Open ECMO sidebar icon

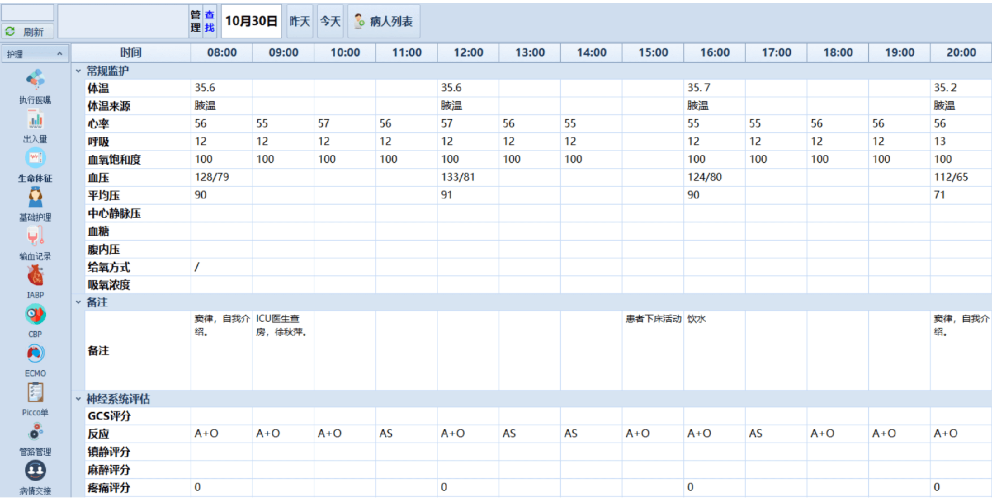click(x=35, y=353)
